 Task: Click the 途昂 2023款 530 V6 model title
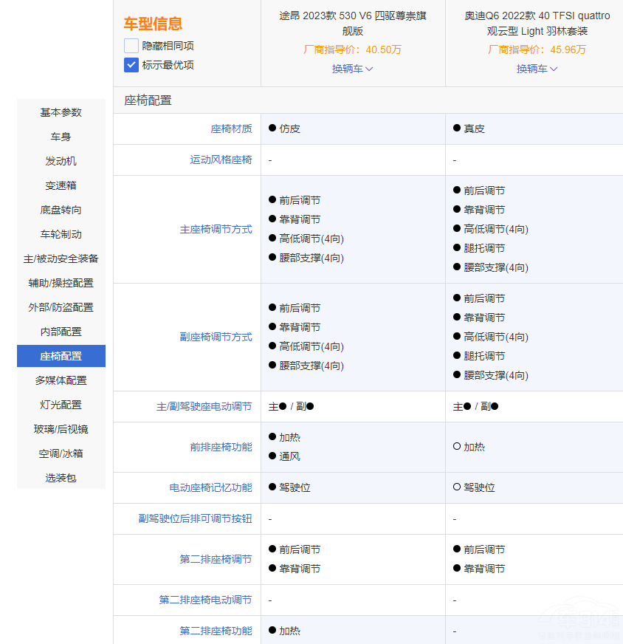(353, 24)
